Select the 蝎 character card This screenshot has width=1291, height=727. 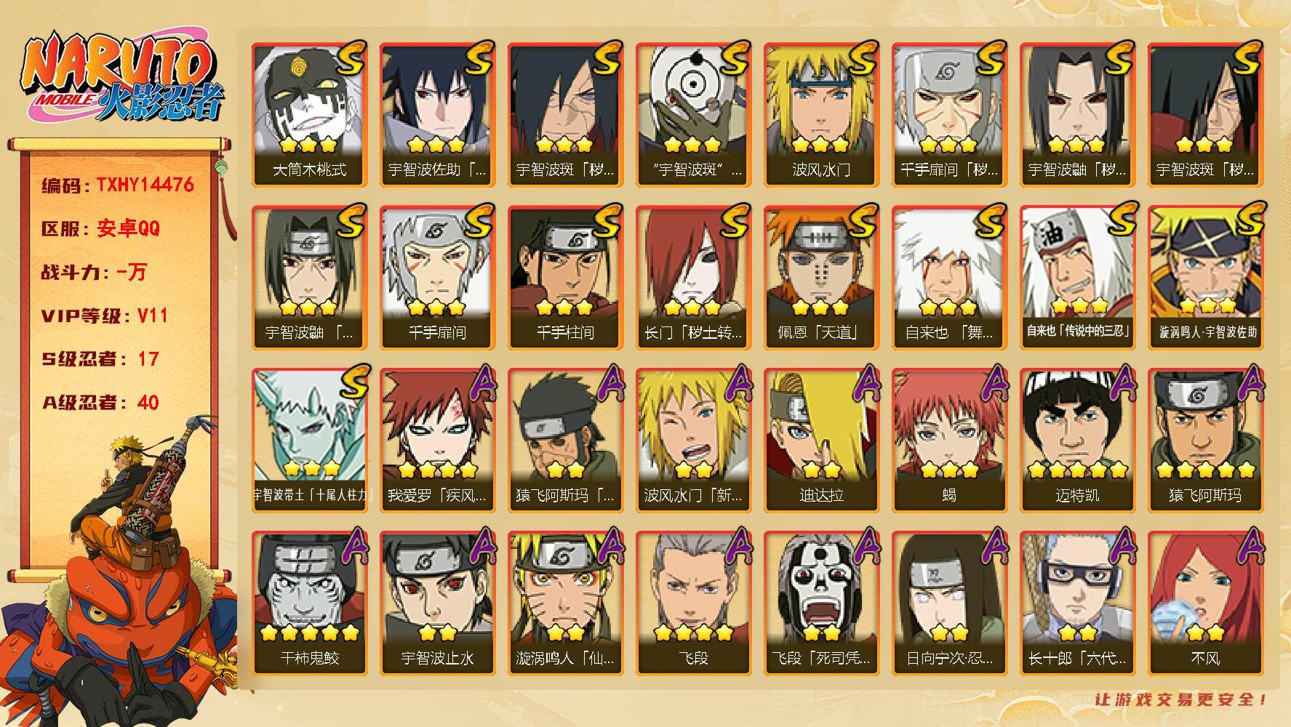[x=949, y=440]
